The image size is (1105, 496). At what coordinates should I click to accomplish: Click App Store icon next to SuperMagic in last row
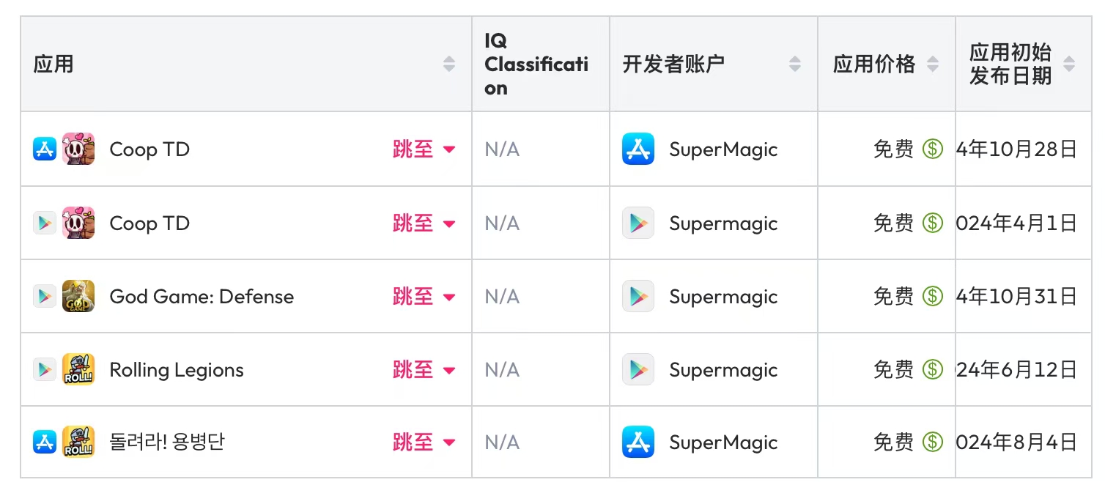tap(638, 442)
